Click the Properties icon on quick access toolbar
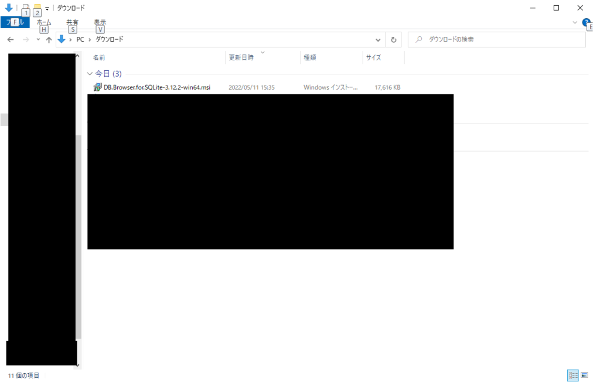Screen dimensions: 600x382 pos(25,8)
